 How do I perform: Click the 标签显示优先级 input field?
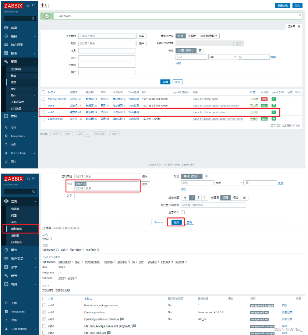pos(213,205)
